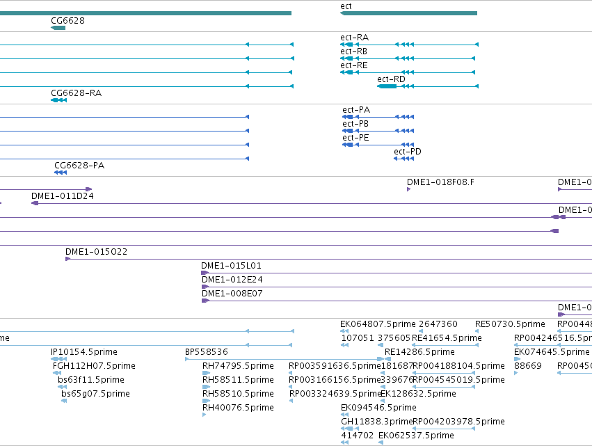Select the ect-PE protein feature
Image resolution: width=592 pixels, height=446 pixels.
pyautogui.click(x=378, y=145)
